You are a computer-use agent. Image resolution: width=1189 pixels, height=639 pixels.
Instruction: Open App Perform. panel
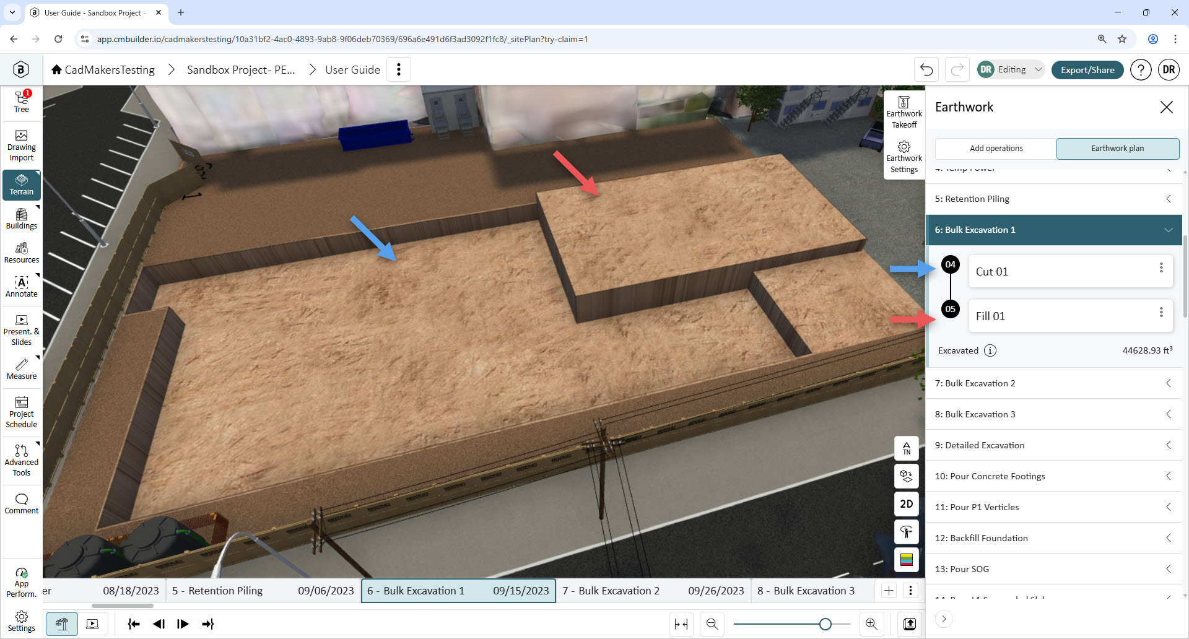(x=22, y=582)
